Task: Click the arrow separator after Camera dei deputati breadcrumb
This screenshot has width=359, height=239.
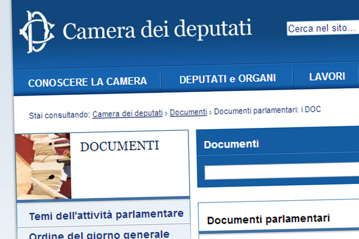Action: tap(166, 113)
